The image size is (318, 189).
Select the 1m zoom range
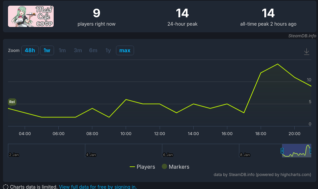point(62,50)
